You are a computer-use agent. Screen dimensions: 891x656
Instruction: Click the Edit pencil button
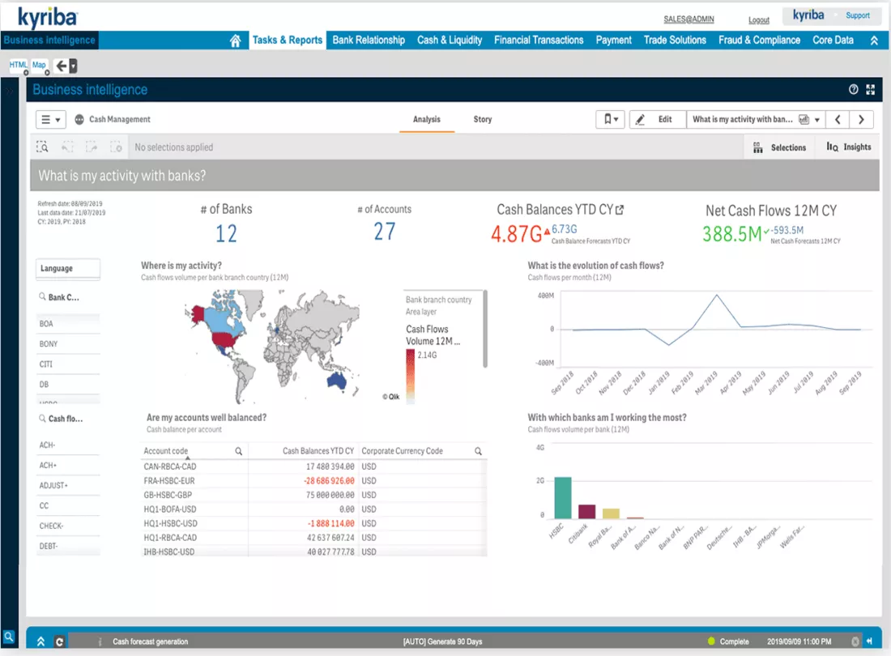click(657, 119)
